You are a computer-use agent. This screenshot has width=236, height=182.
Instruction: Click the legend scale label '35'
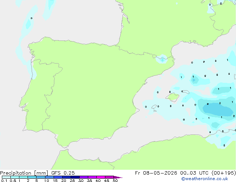pyautogui.click(x=89, y=181)
